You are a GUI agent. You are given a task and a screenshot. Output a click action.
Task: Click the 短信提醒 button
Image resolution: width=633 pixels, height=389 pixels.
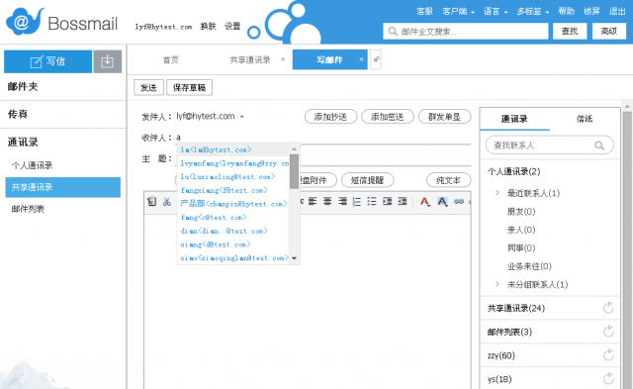point(367,180)
